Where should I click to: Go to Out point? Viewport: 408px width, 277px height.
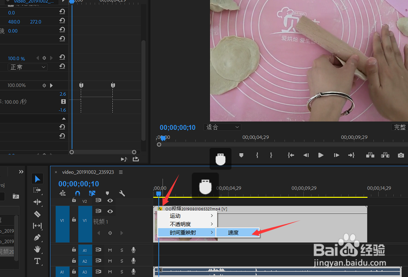351,155
